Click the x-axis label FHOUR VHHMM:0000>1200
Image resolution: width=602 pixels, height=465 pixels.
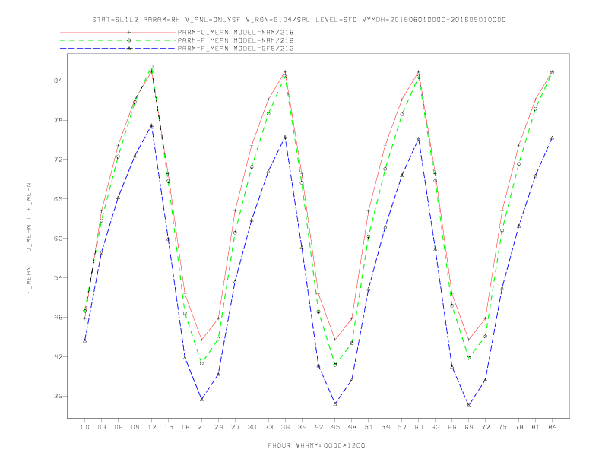316,445
